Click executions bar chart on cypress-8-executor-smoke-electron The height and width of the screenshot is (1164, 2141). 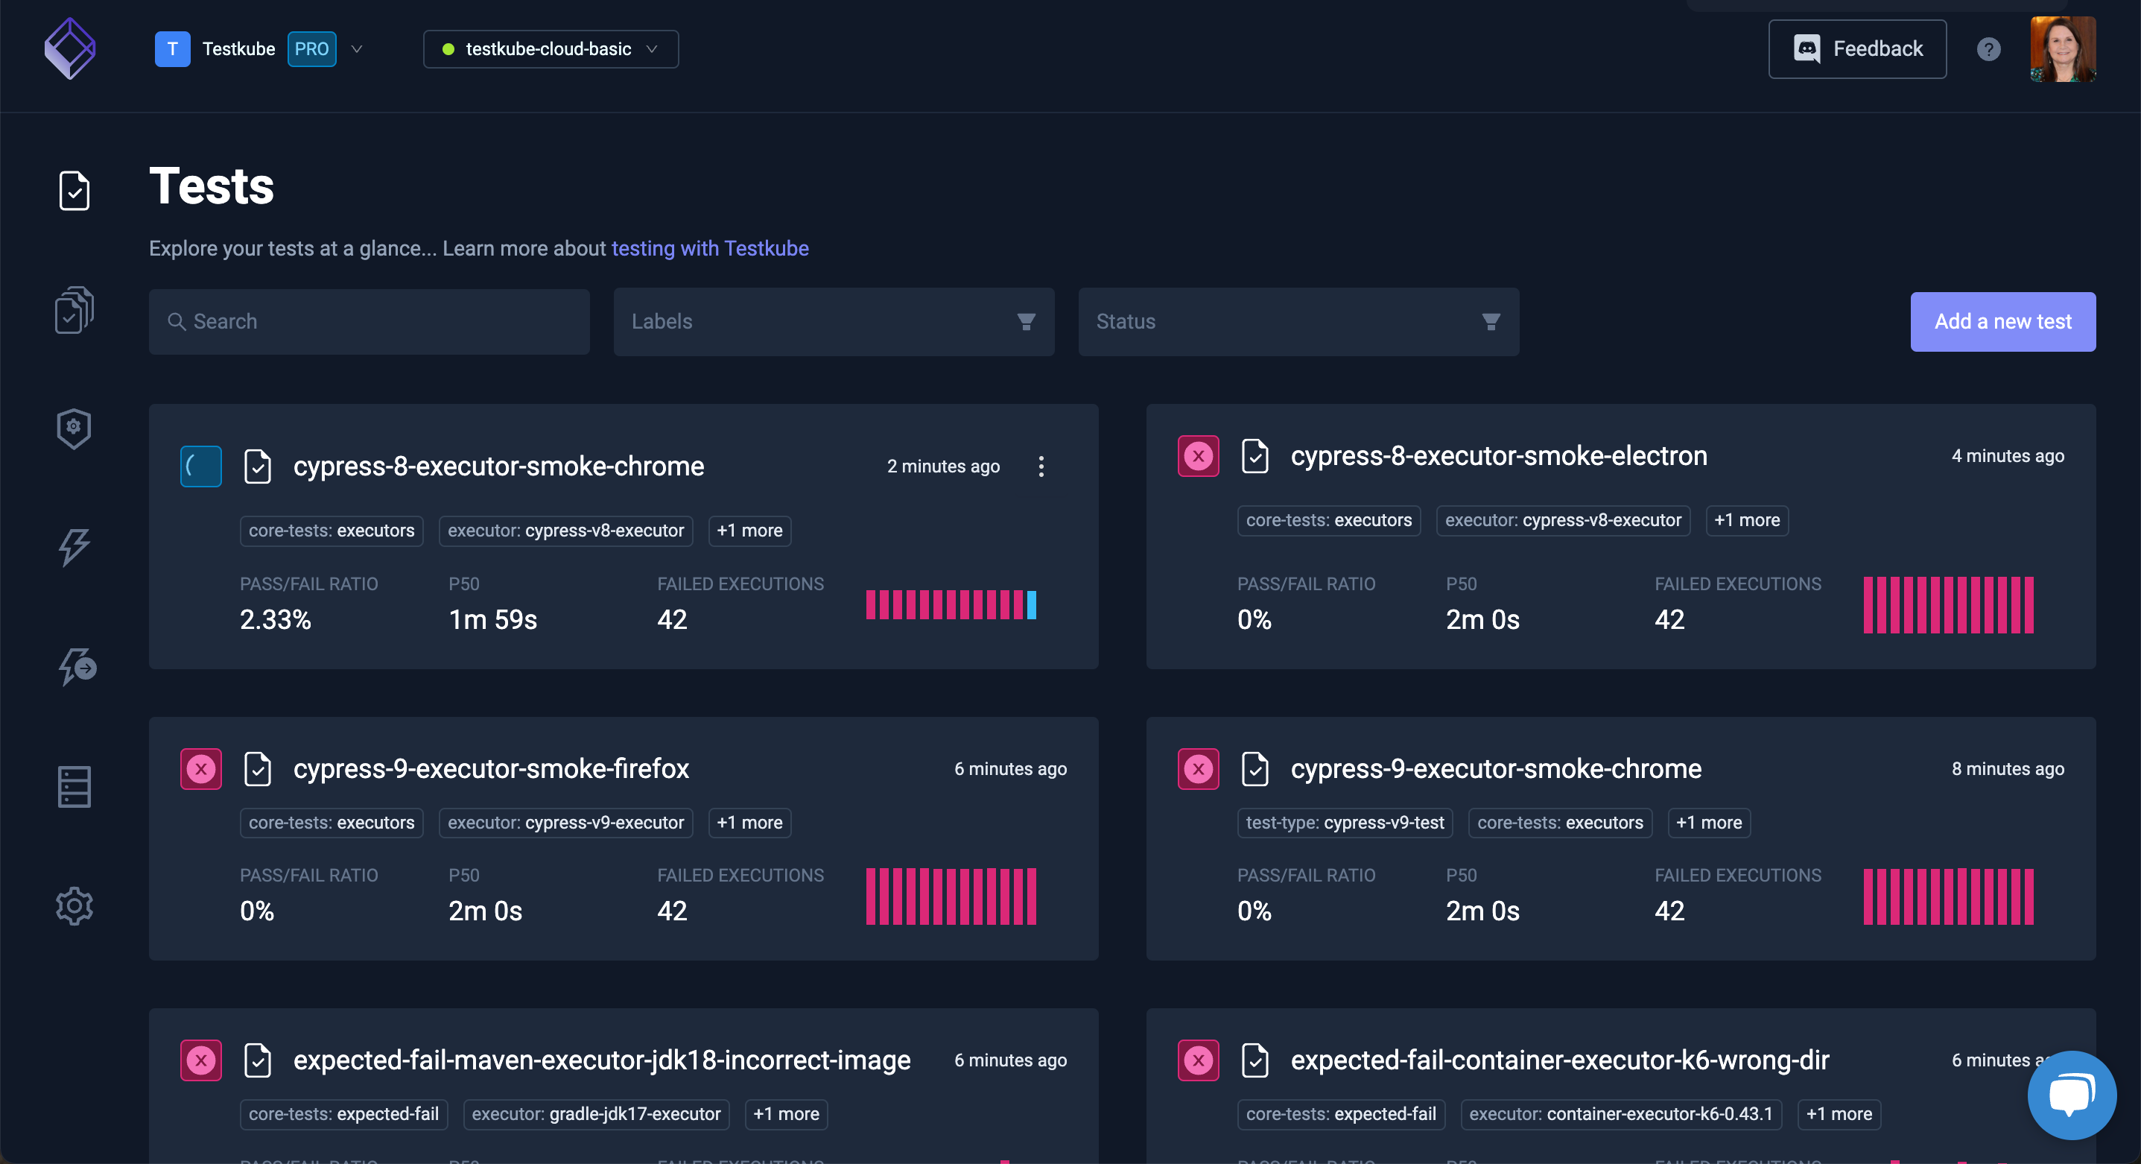[1948, 604]
